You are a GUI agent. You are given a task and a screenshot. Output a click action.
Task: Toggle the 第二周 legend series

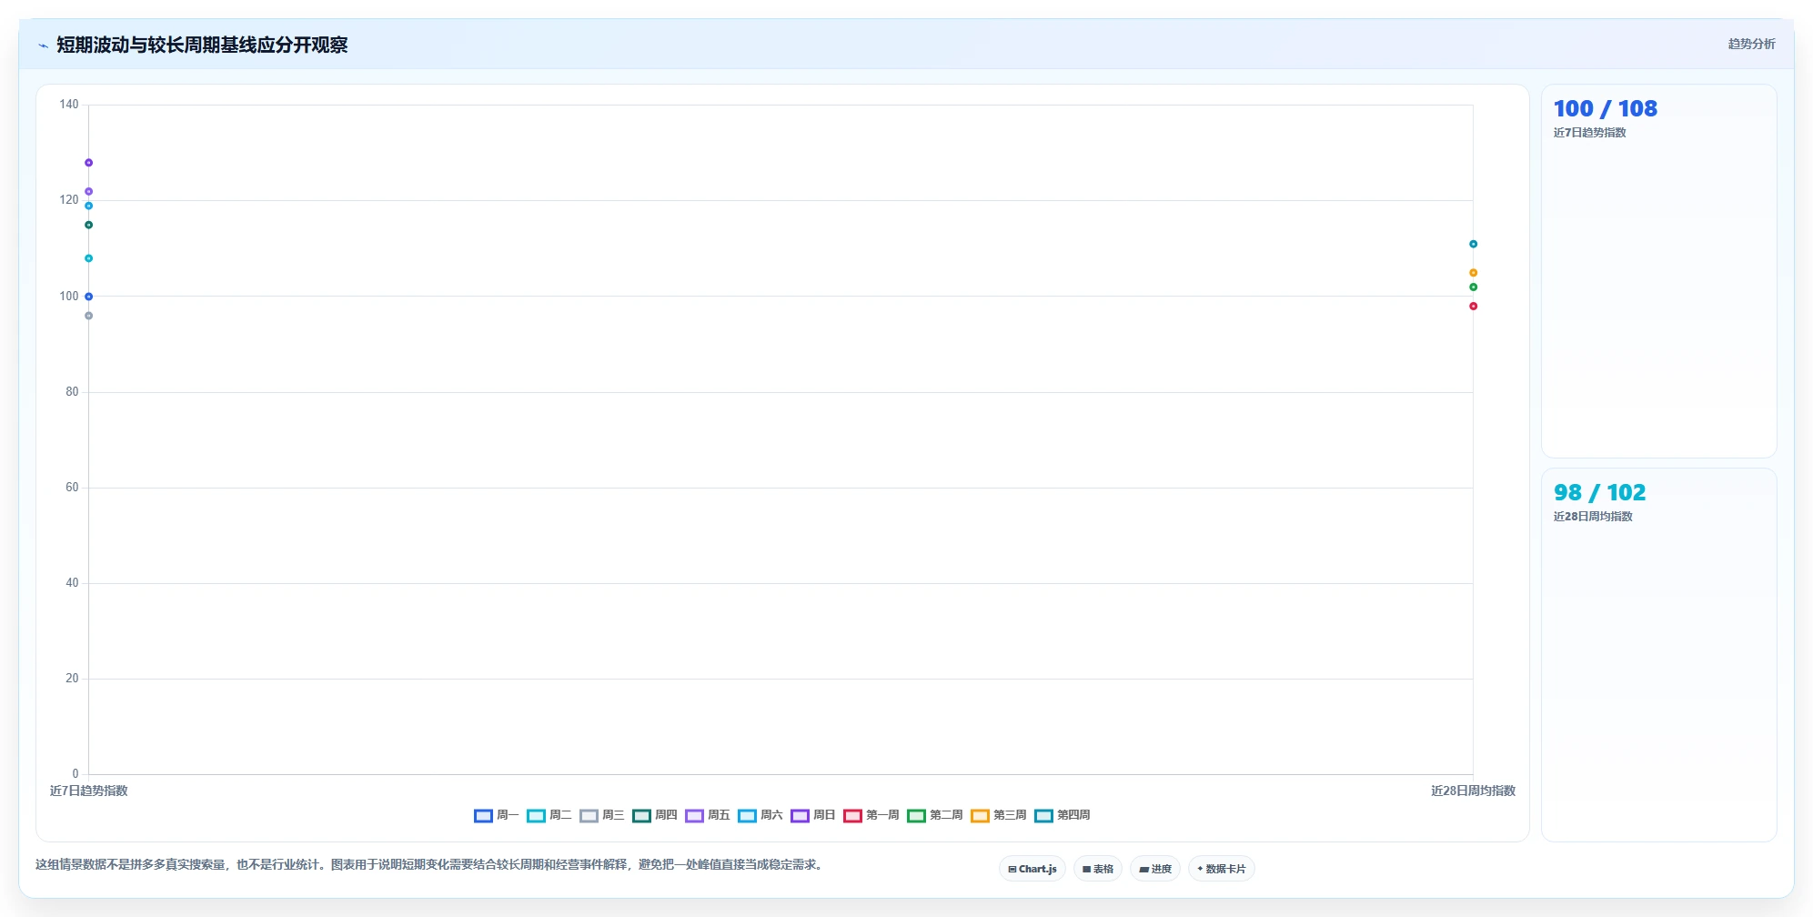point(935,815)
